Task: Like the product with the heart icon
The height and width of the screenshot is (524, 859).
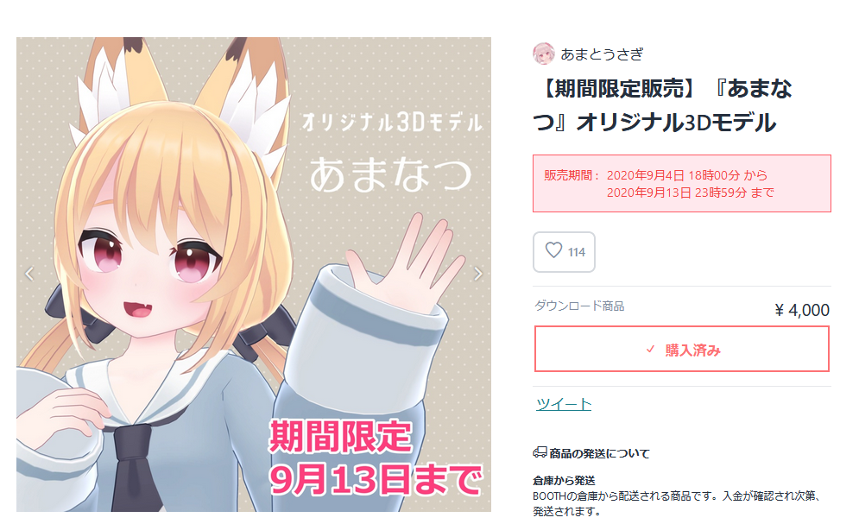Action: 554,250
